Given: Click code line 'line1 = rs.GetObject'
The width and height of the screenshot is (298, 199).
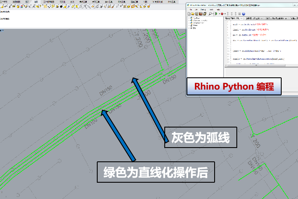Looking at the screenshot, I should (x=251, y=30).
